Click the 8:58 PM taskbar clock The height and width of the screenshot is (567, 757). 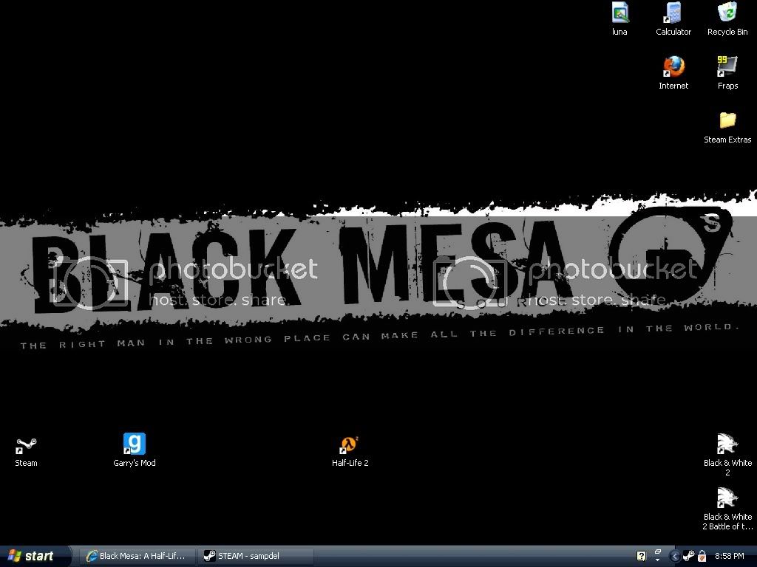tap(729, 557)
